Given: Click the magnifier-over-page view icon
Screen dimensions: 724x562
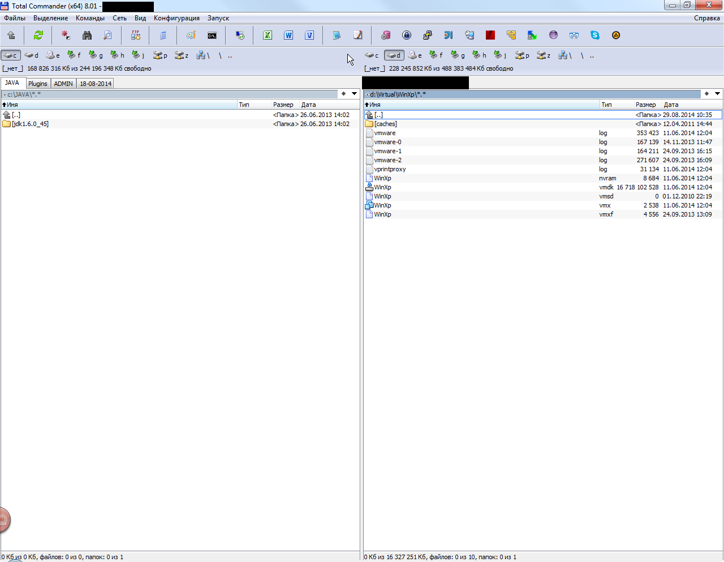Looking at the screenshot, I should click(107, 35).
